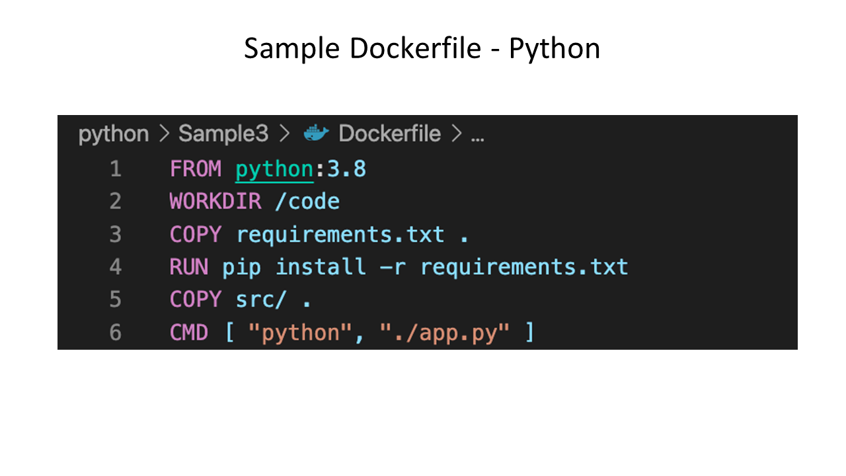Screen dimensions: 846x476
Task: Click the FROM keyword
Action: 196,169
